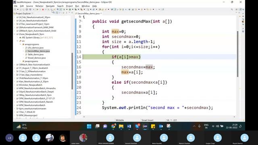Click the ENG IN language indicator
This screenshot has width=258, height=145.
click(x=206, y=126)
